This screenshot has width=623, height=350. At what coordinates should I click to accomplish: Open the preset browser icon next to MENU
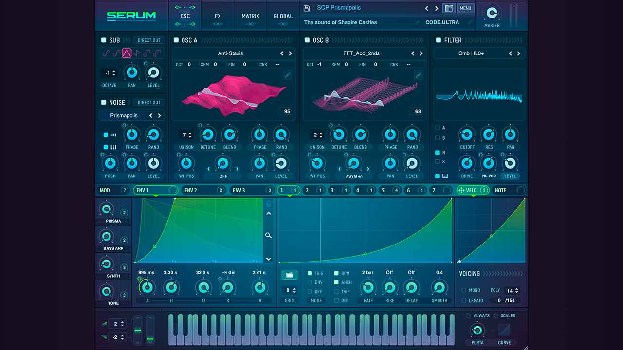449,8
